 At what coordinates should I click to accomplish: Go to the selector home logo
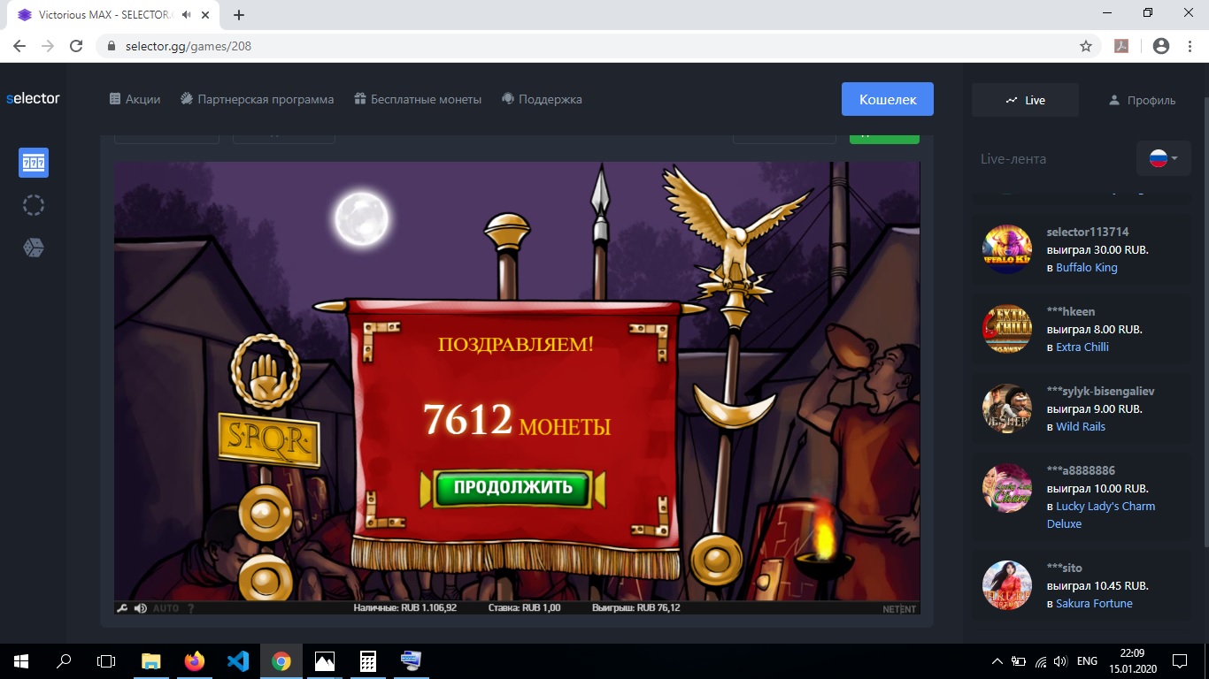[33, 98]
